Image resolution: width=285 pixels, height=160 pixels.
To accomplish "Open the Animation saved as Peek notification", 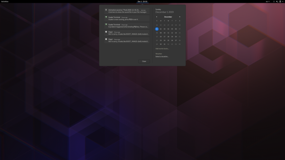I will click(127, 11).
